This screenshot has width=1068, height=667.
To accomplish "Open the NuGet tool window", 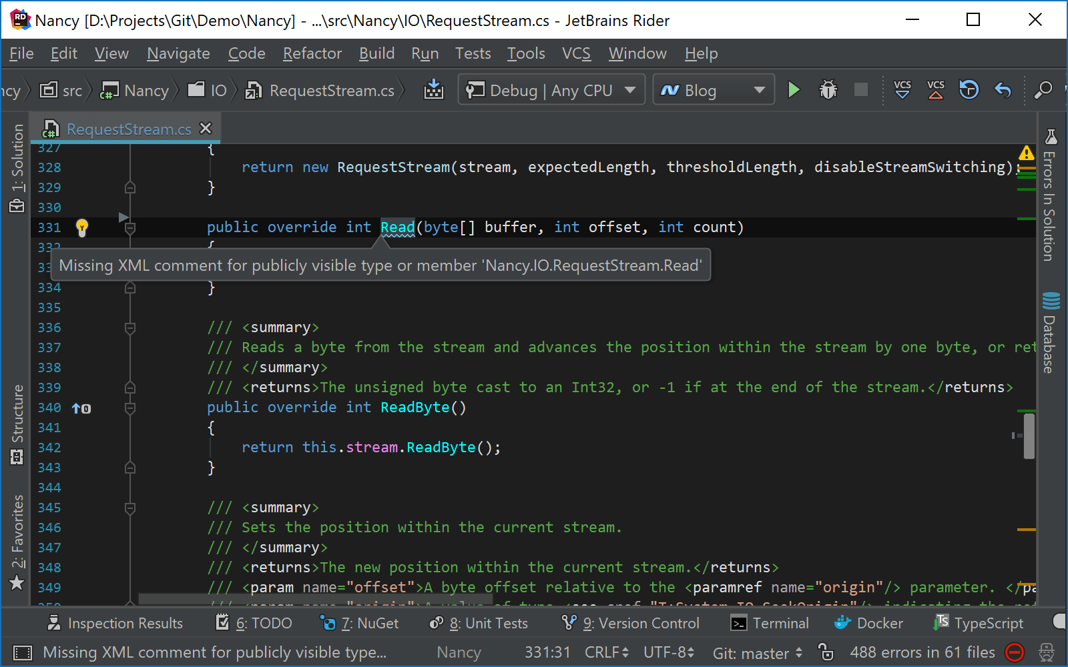I will pos(360,623).
